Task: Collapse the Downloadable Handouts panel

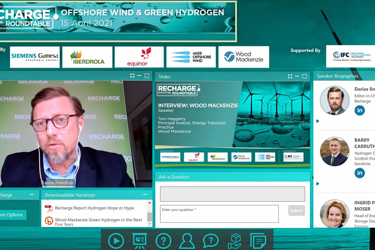Action: (145, 194)
